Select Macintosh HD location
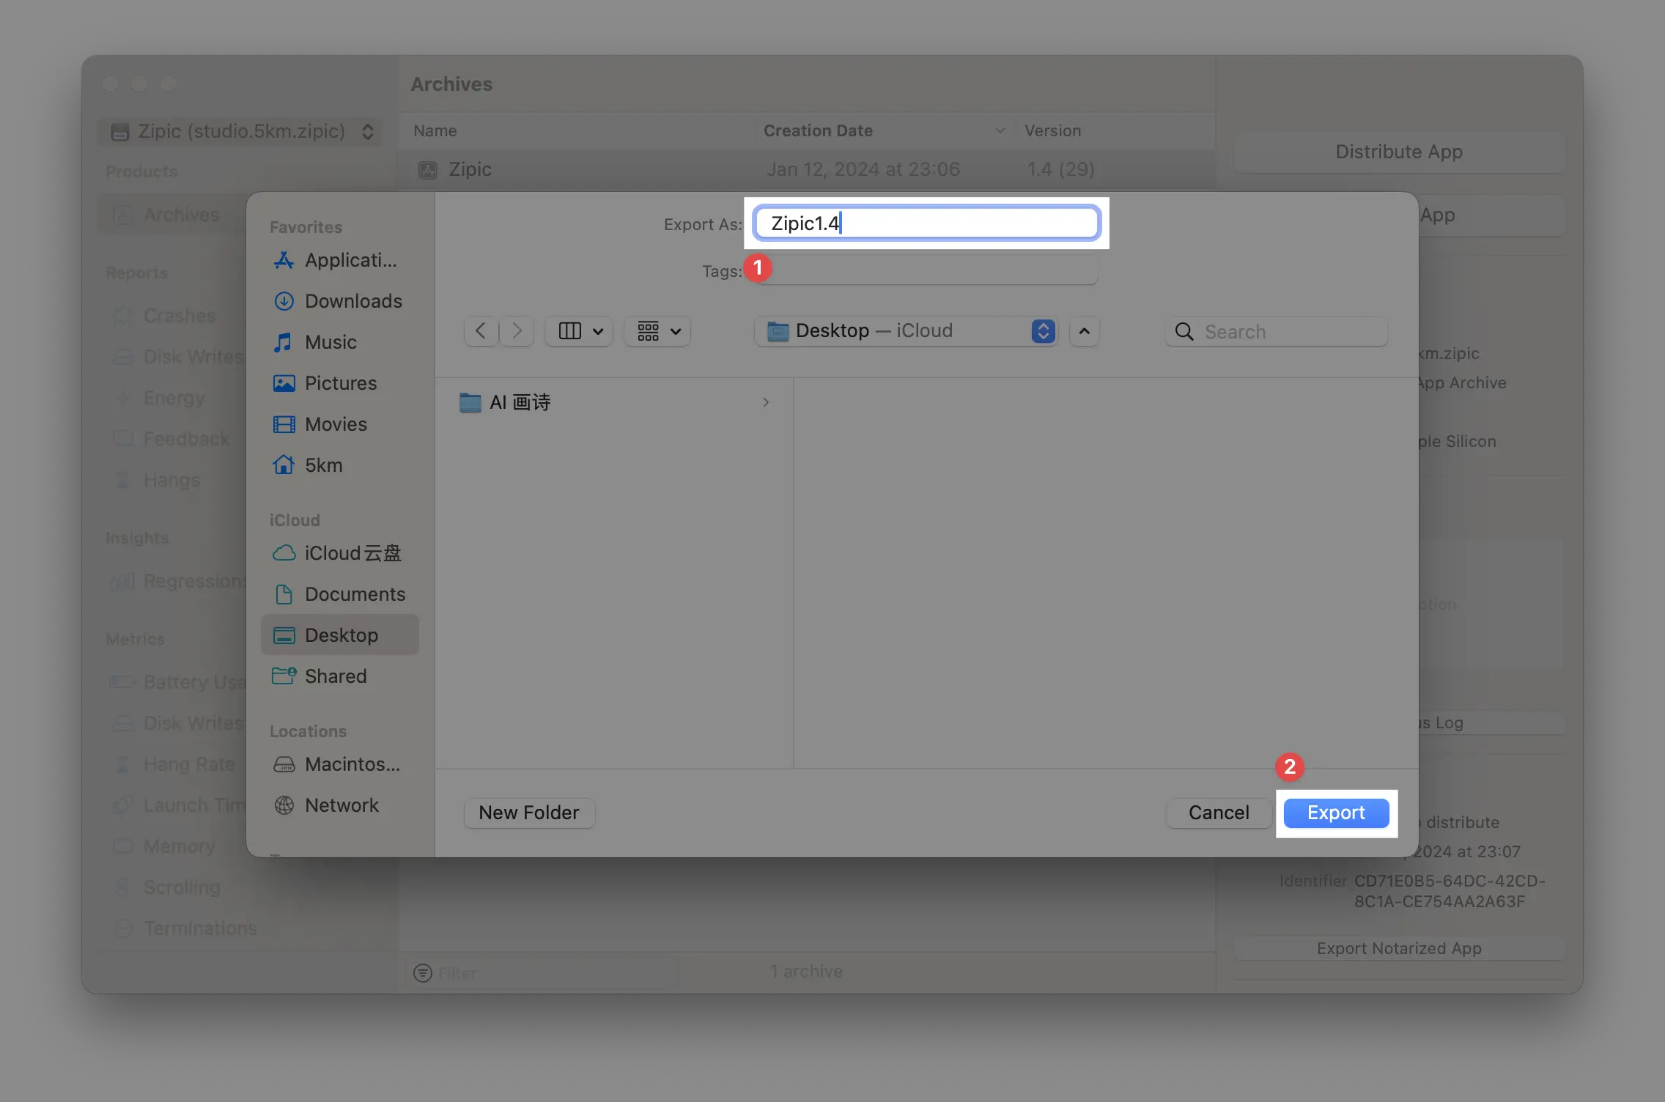 coord(340,764)
